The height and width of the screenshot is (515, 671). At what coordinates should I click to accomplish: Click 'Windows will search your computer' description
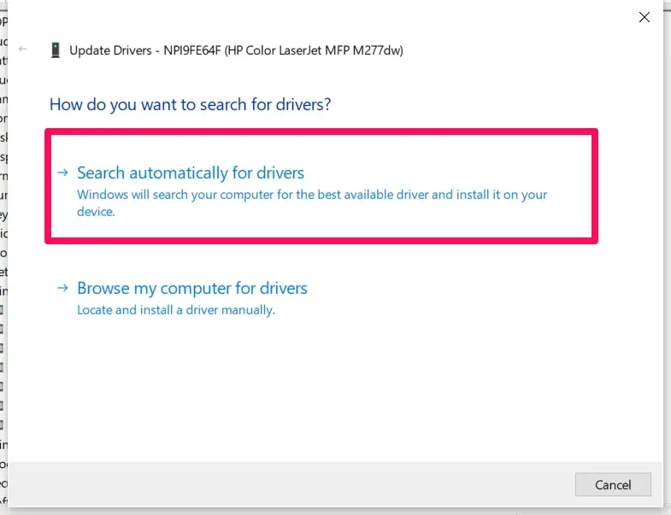click(312, 202)
